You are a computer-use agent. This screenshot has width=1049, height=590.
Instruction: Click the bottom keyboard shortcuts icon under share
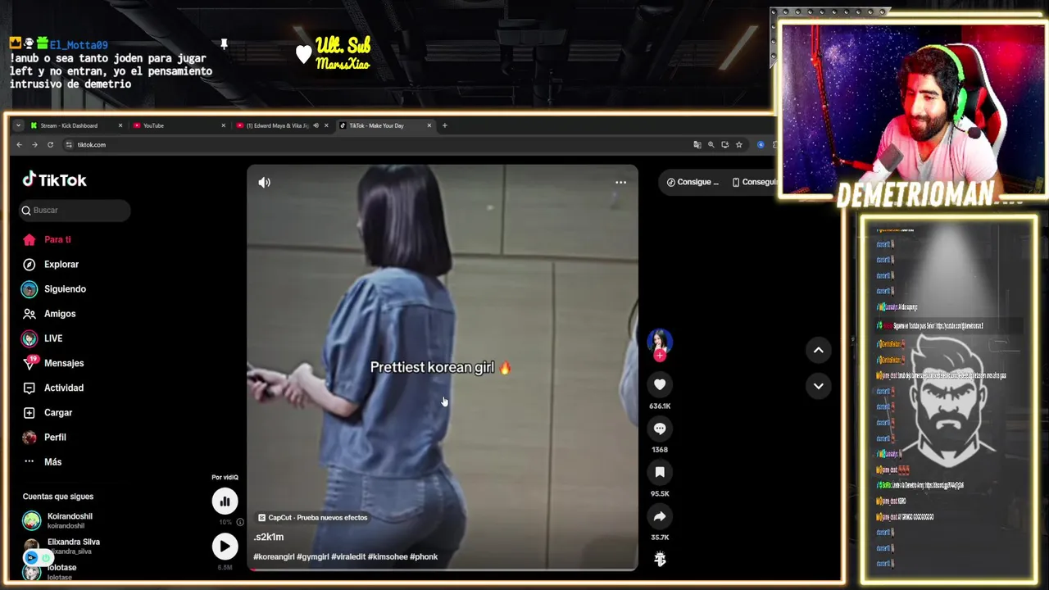coord(660,559)
